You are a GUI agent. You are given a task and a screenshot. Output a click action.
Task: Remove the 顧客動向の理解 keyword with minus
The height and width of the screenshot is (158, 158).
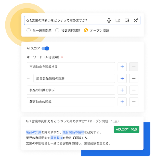click(134, 102)
